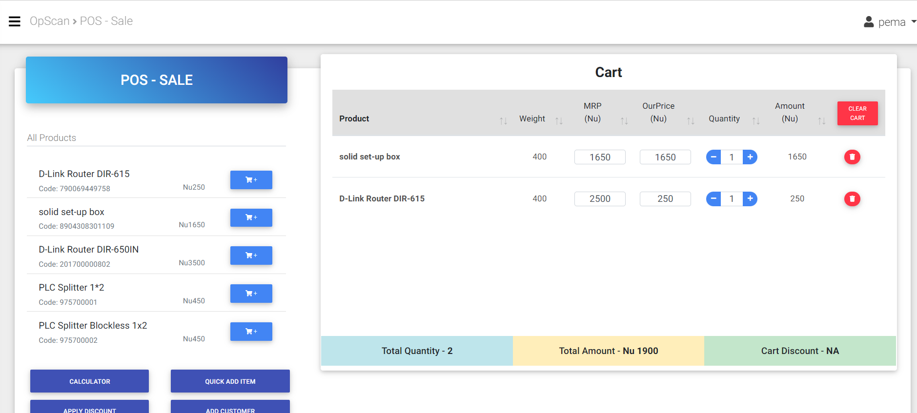917x413 pixels.
Task: Decrease quantity of D-Link Router DIR-615
Action: click(x=713, y=199)
